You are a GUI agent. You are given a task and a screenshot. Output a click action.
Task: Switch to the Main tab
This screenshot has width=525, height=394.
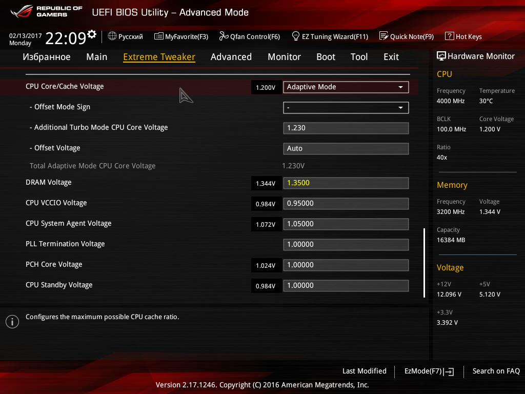point(97,57)
